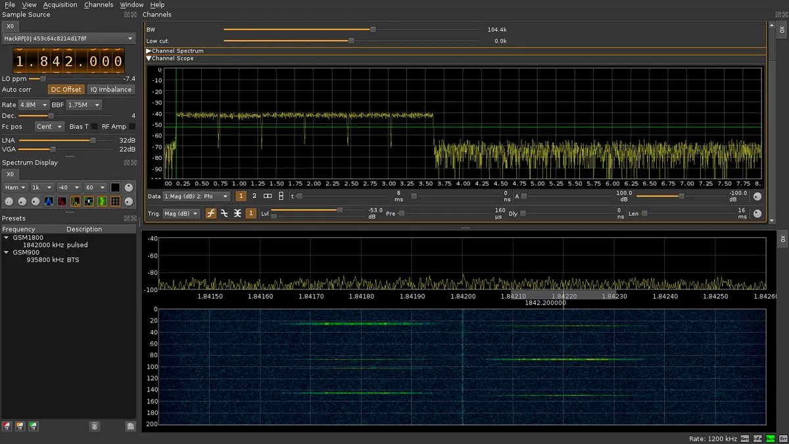The width and height of the screenshot is (789, 444).
Task: Adjust the LNA gain slider
Action: [92, 140]
